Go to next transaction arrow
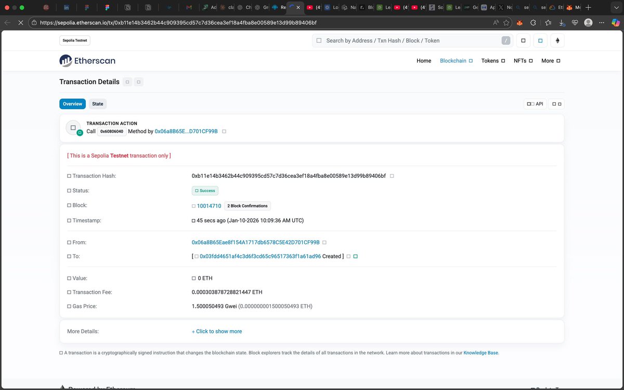624x390 pixels. point(139,82)
